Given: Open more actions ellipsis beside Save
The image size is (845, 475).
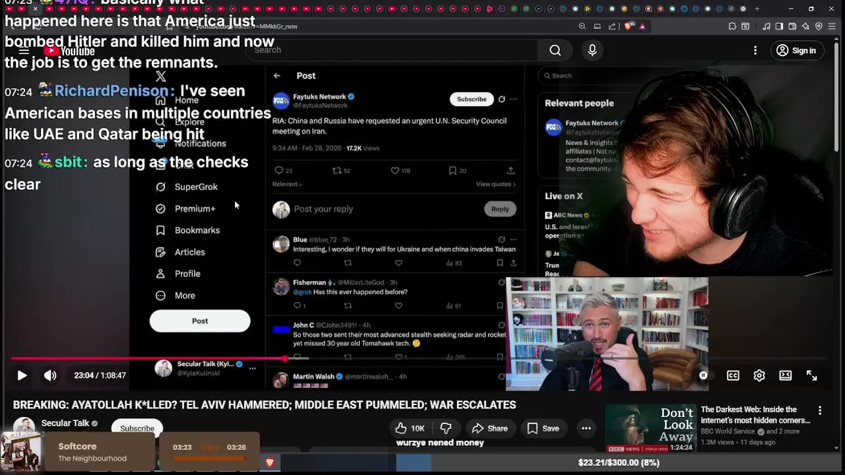Looking at the screenshot, I should coord(586,428).
